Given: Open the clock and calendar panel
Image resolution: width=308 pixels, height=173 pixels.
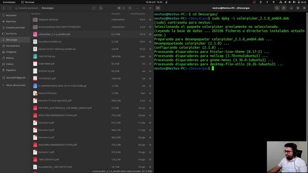Looking at the screenshot, I should [x=154, y=2].
